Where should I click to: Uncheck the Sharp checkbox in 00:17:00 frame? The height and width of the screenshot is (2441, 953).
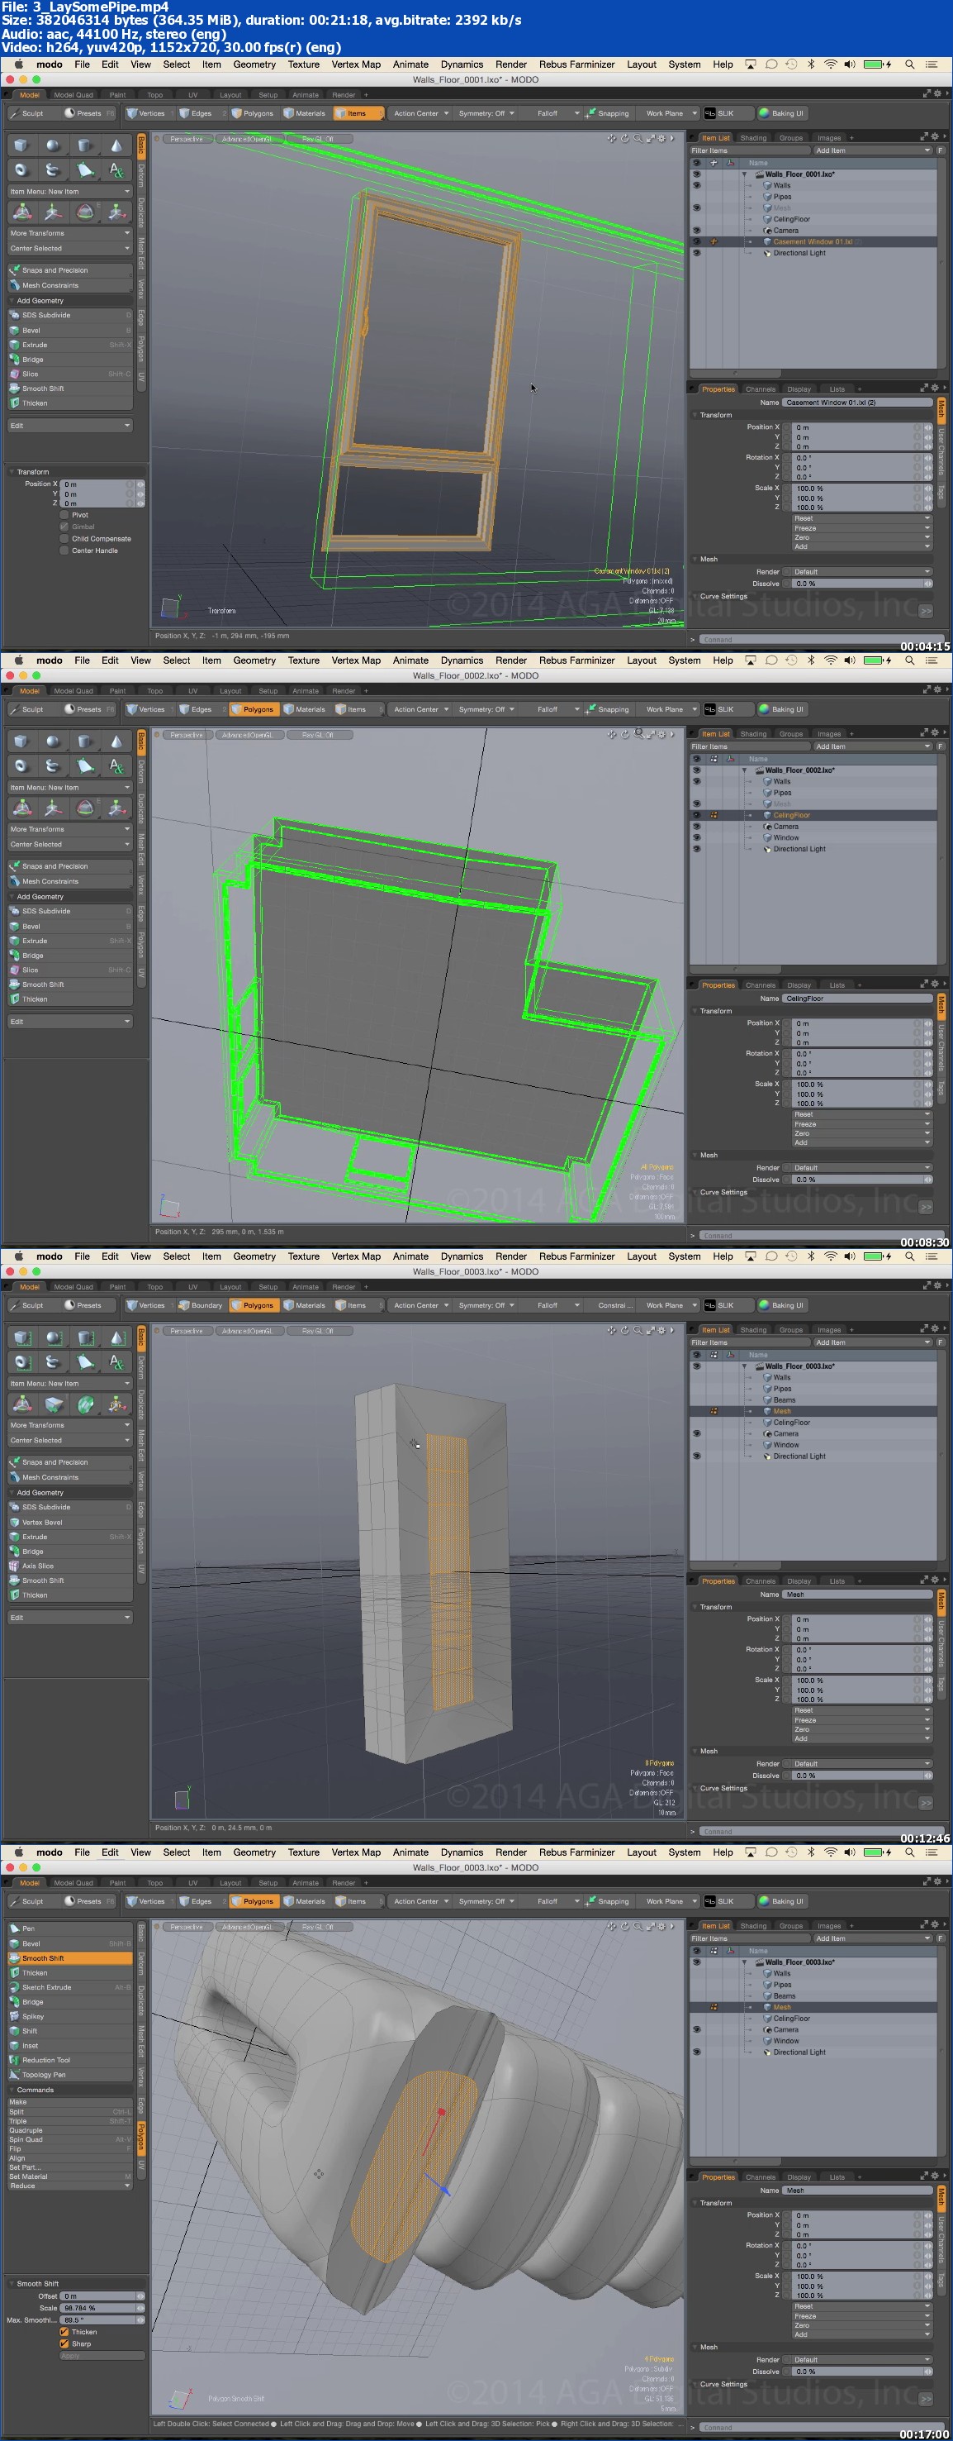pos(64,2343)
